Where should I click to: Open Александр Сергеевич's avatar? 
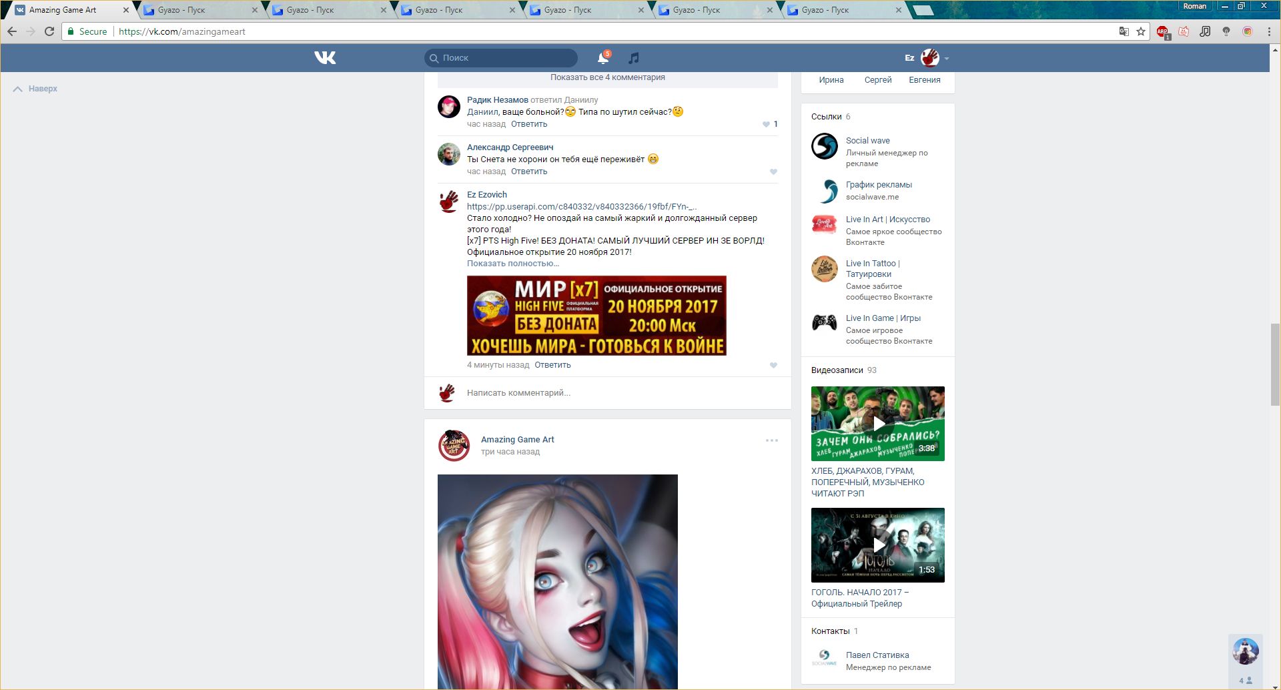tap(449, 154)
